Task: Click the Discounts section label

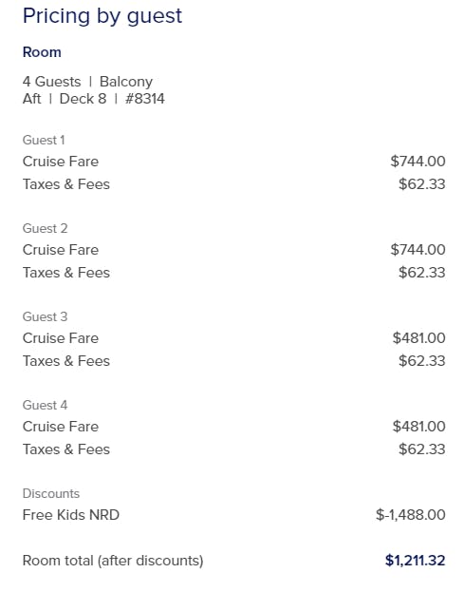Action: [51, 493]
